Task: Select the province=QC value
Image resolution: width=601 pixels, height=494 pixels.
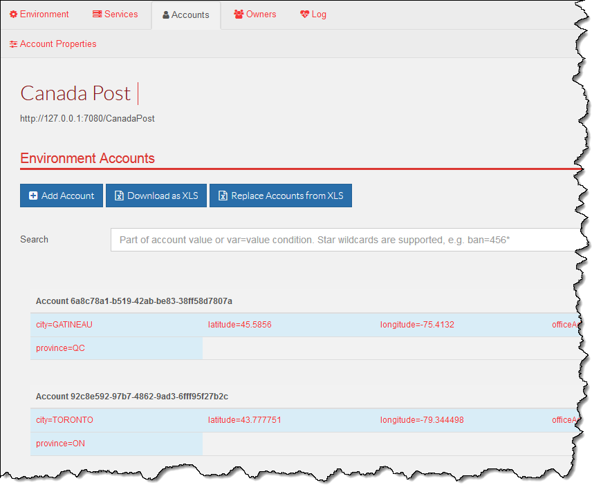Action: (60, 348)
